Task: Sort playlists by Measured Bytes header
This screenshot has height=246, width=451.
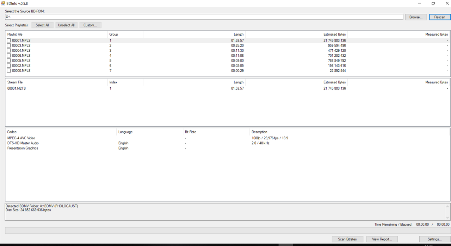Action: tap(399, 34)
